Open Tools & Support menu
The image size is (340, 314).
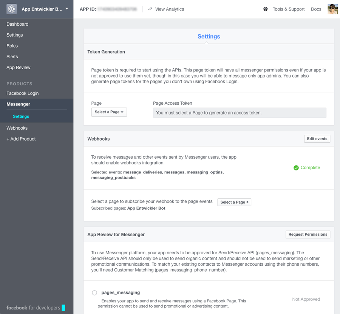point(288,9)
